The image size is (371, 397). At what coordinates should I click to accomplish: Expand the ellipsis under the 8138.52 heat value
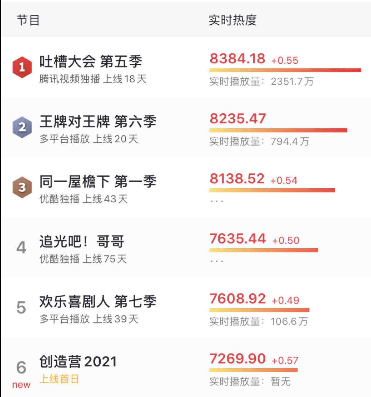click(217, 201)
